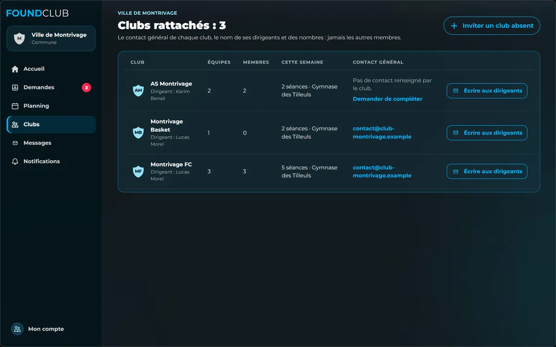
Task: Click envelope icon in Montrivage Basket row button
Action: coord(455,133)
